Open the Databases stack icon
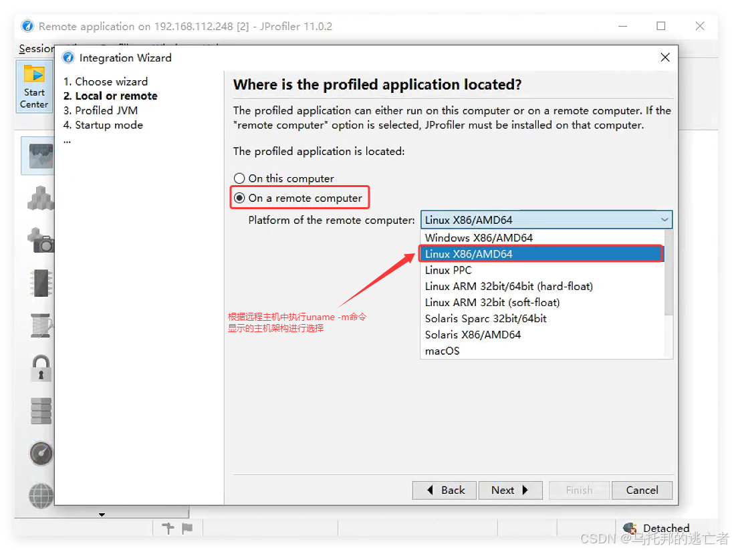The image size is (732, 550). (x=41, y=411)
